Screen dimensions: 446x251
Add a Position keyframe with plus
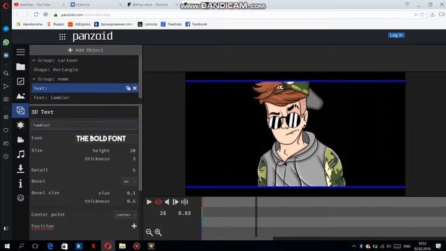click(x=134, y=226)
